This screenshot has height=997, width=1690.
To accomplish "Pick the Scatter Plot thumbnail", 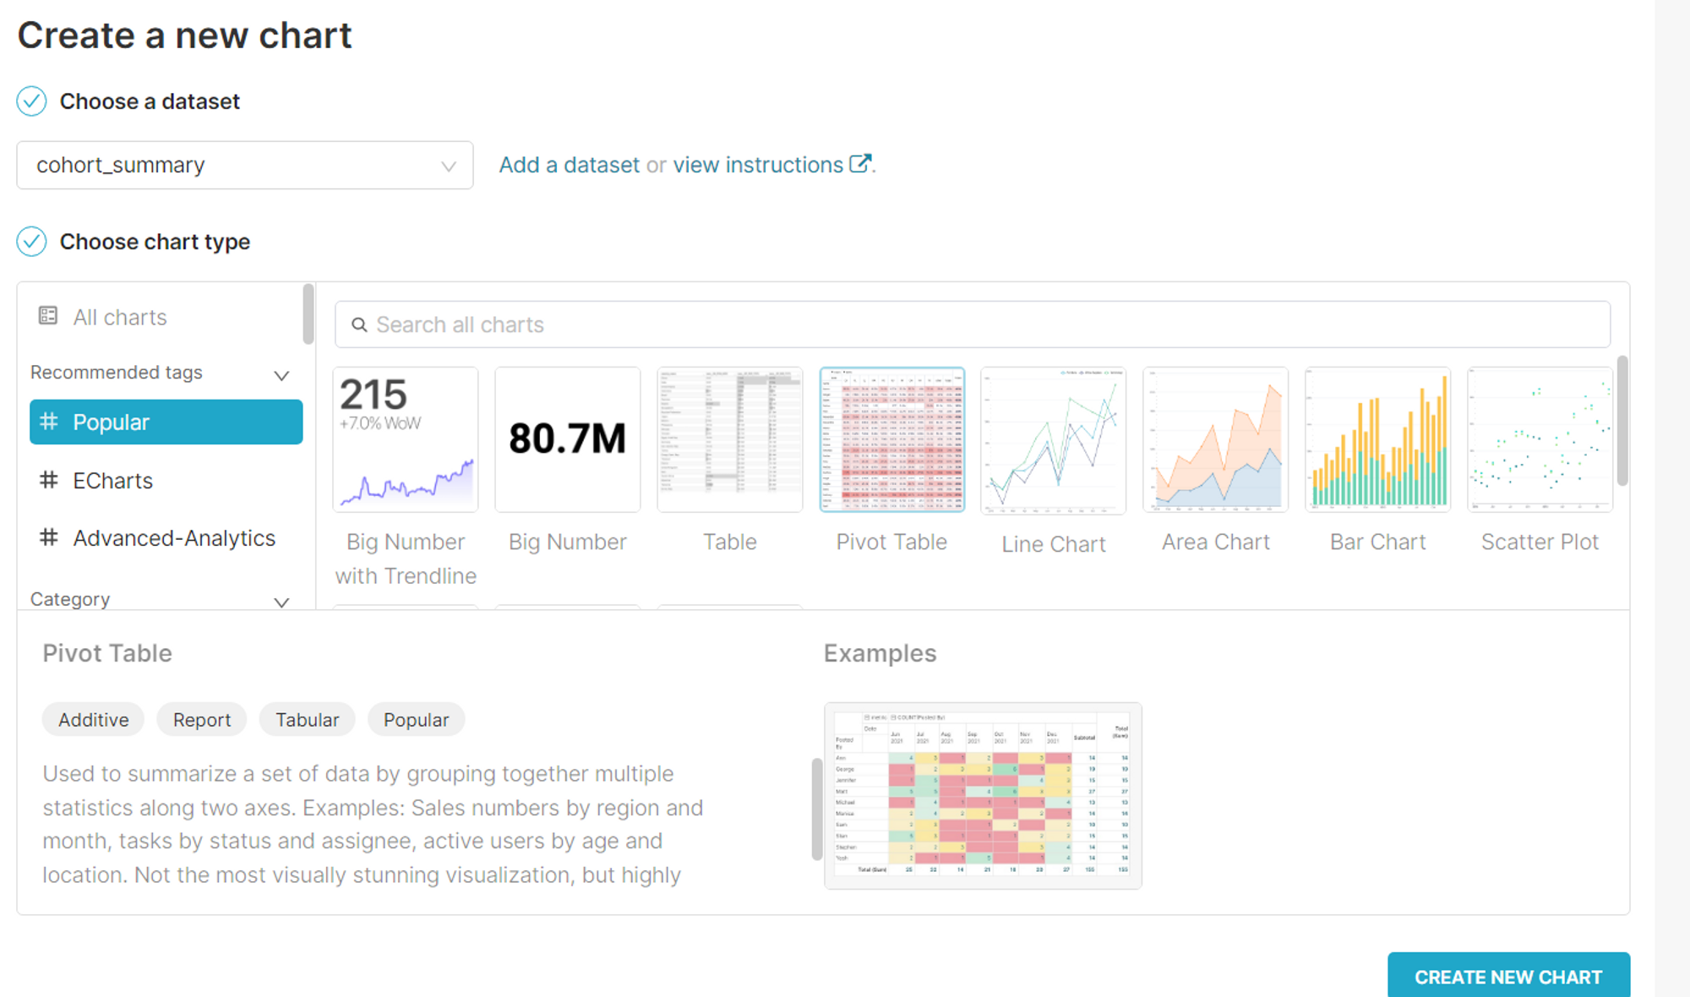I will click(1540, 439).
